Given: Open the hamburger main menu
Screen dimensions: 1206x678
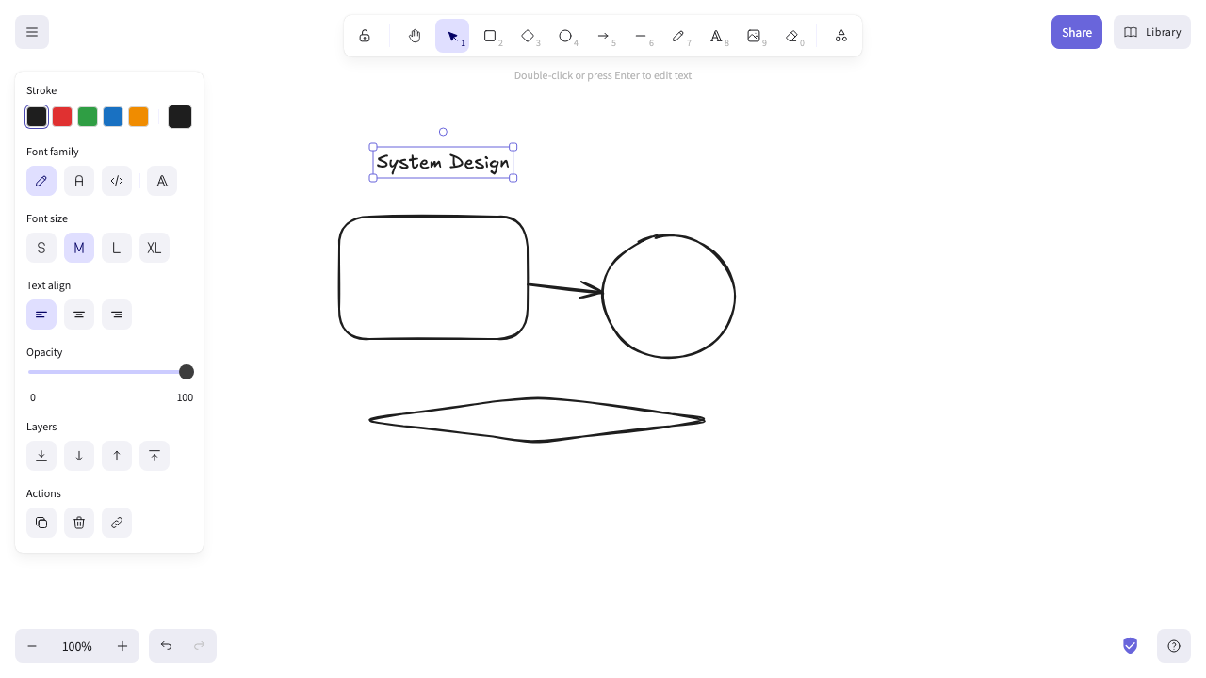Looking at the screenshot, I should (x=32, y=32).
